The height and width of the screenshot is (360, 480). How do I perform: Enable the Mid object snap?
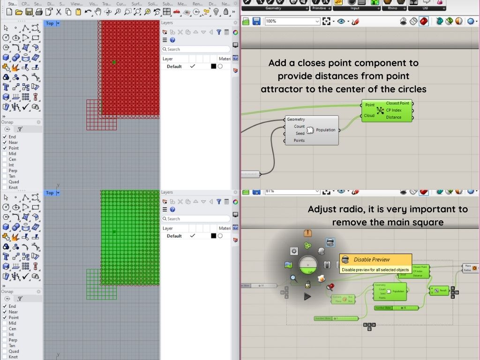tap(5, 154)
